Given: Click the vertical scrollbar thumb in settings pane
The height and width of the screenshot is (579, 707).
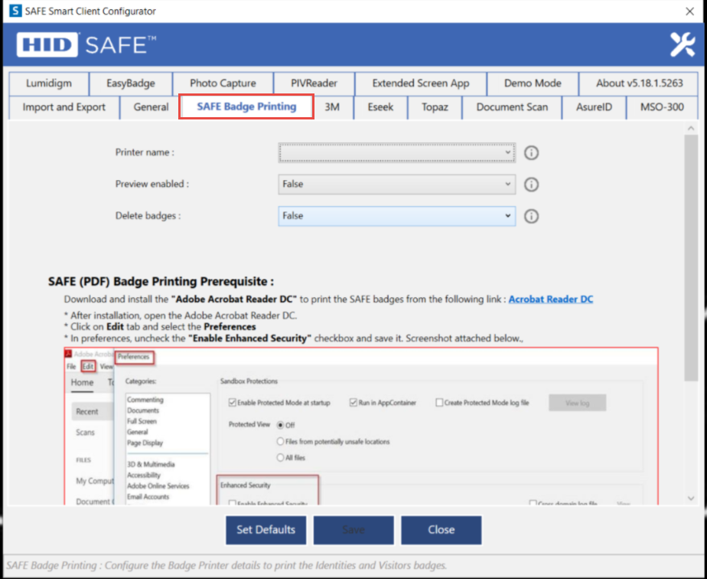Looking at the screenshot, I should [x=691, y=258].
